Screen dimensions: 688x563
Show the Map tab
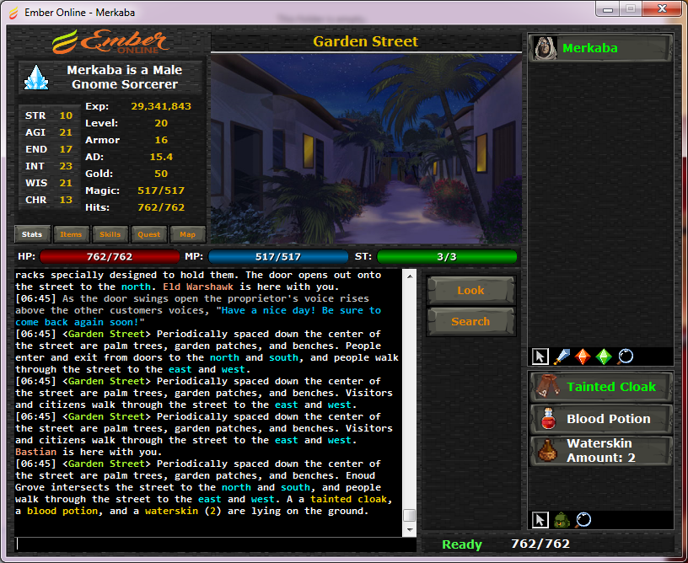pyautogui.click(x=187, y=234)
